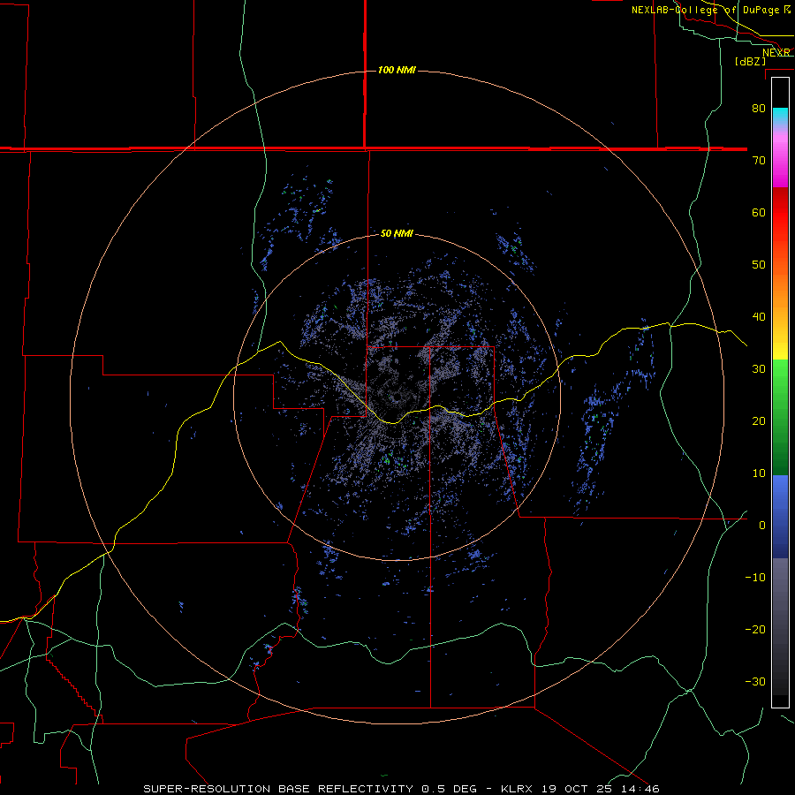The width and height of the screenshot is (795, 795).
Task: Click the 30 value on color scale
Action: pyautogui.click(x=759, y=369)
